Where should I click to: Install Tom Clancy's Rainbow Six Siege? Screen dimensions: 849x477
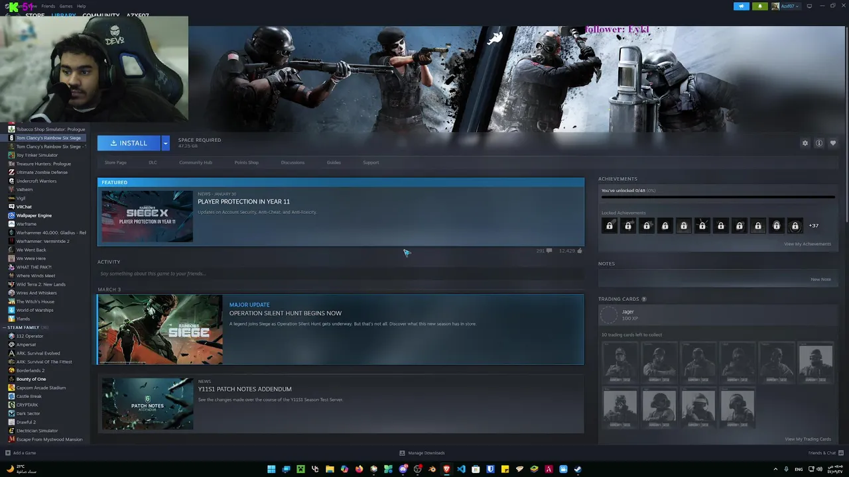point(129,143)
